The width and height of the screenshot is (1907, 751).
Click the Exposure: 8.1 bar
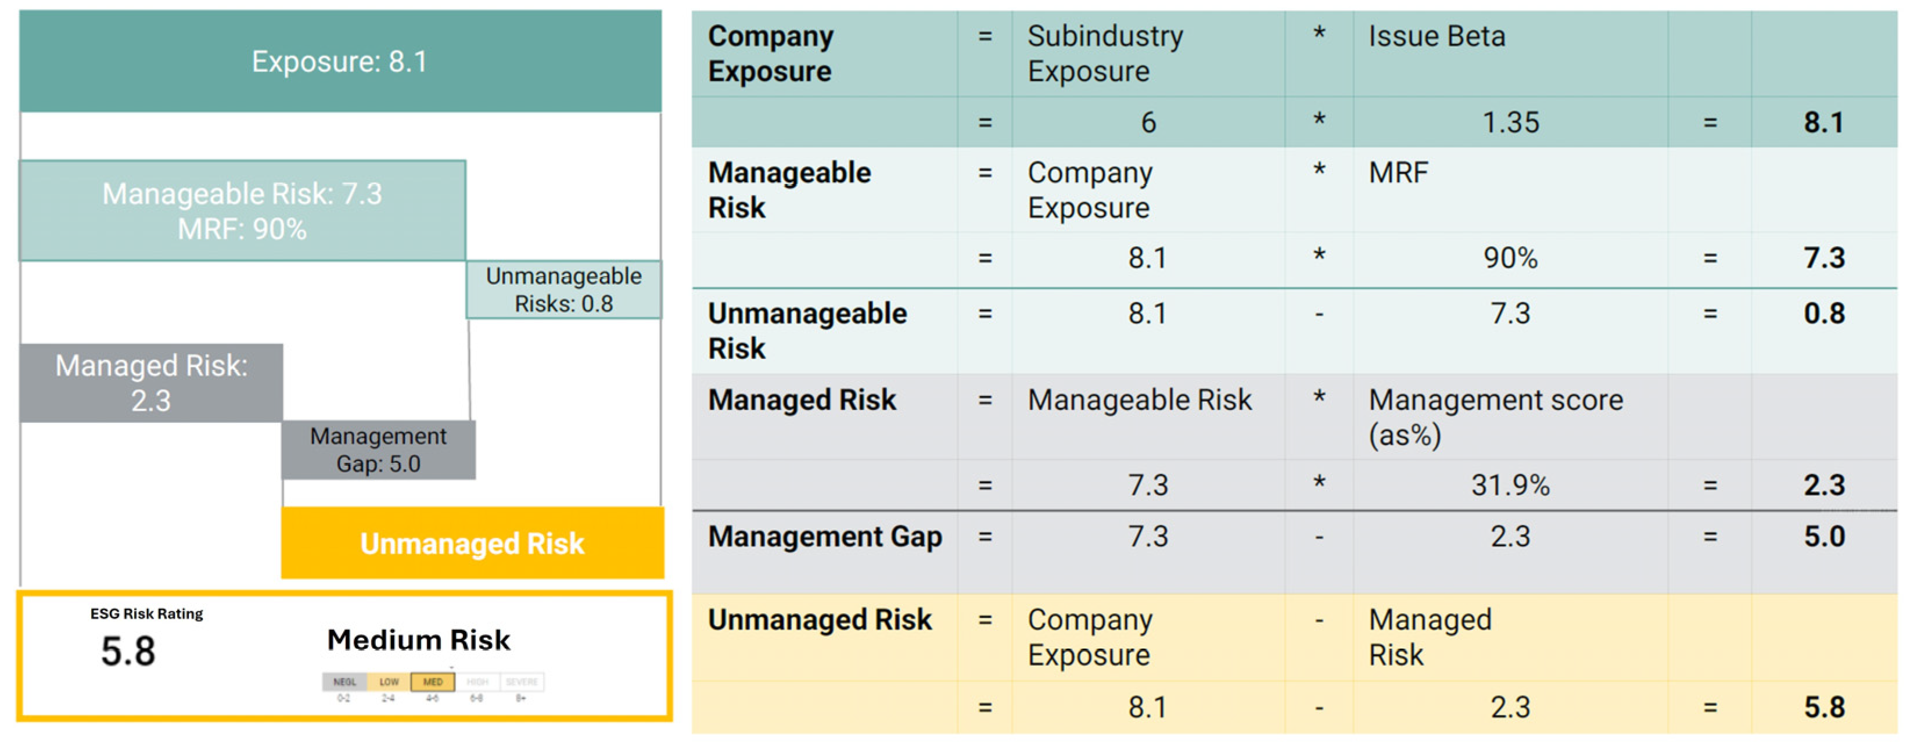pyautogui.click(x=340, y=62)
